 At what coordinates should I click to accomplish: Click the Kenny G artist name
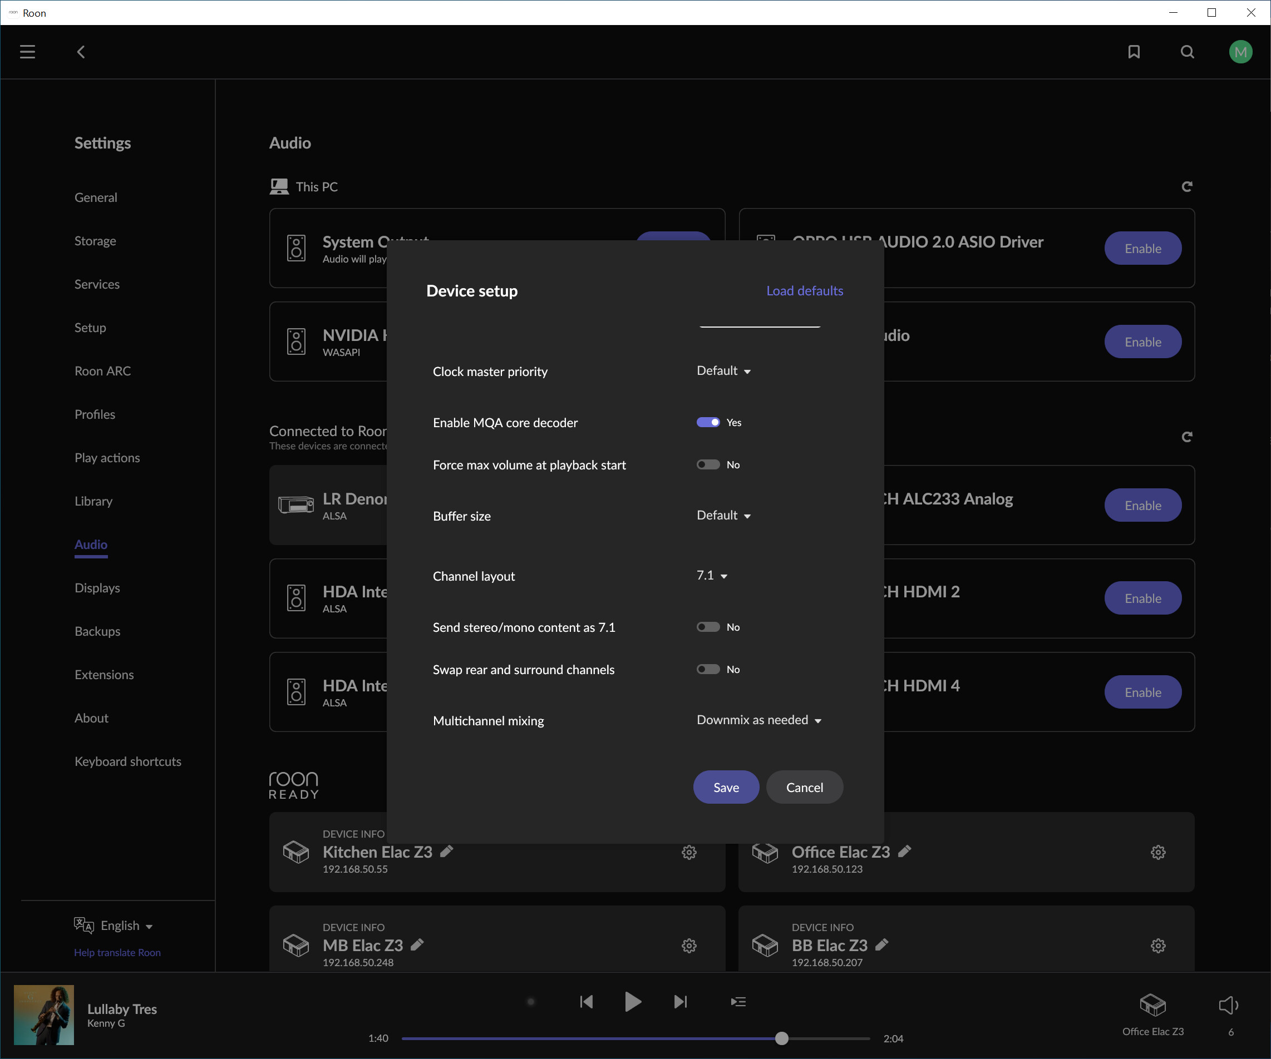(106, 1023)
